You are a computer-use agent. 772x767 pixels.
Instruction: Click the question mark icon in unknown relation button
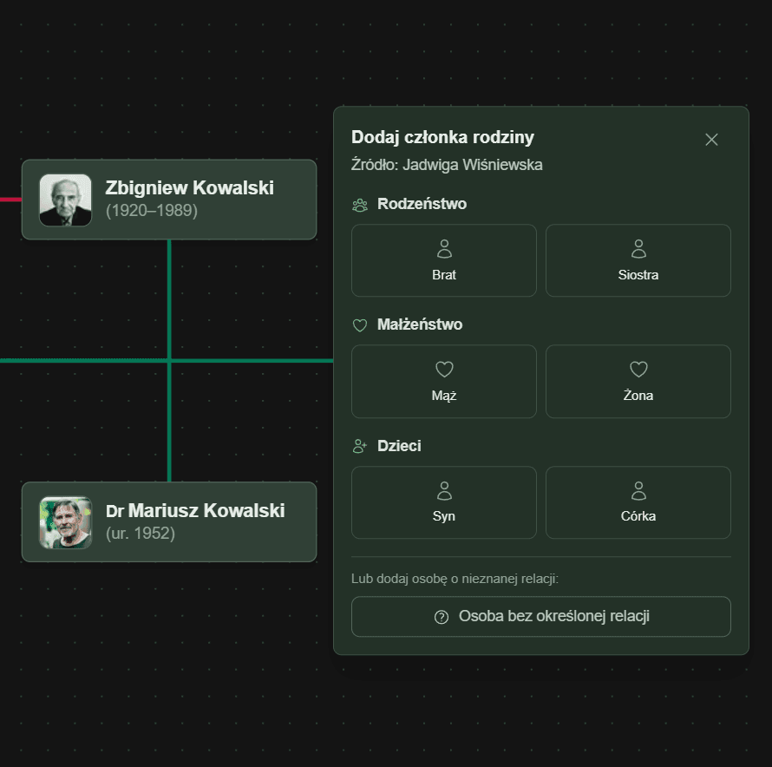[442, 617]
